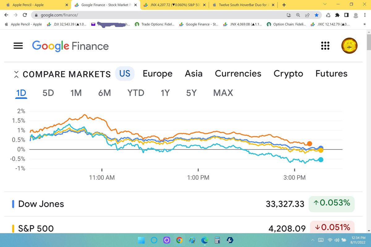Switch to Twelve South HoverBar browser tab
The width and height of the screenshot is (371, 247).
[x=244, y=5]
